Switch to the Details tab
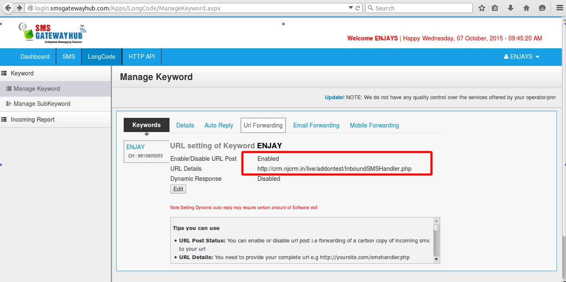The height and width of the screenshot is (282, 566). 185,125
